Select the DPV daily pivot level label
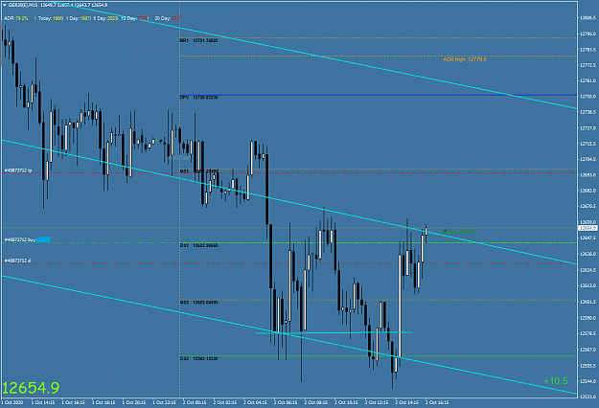The height and width of the screenshot is (408, 599). [x=198, y=98]
